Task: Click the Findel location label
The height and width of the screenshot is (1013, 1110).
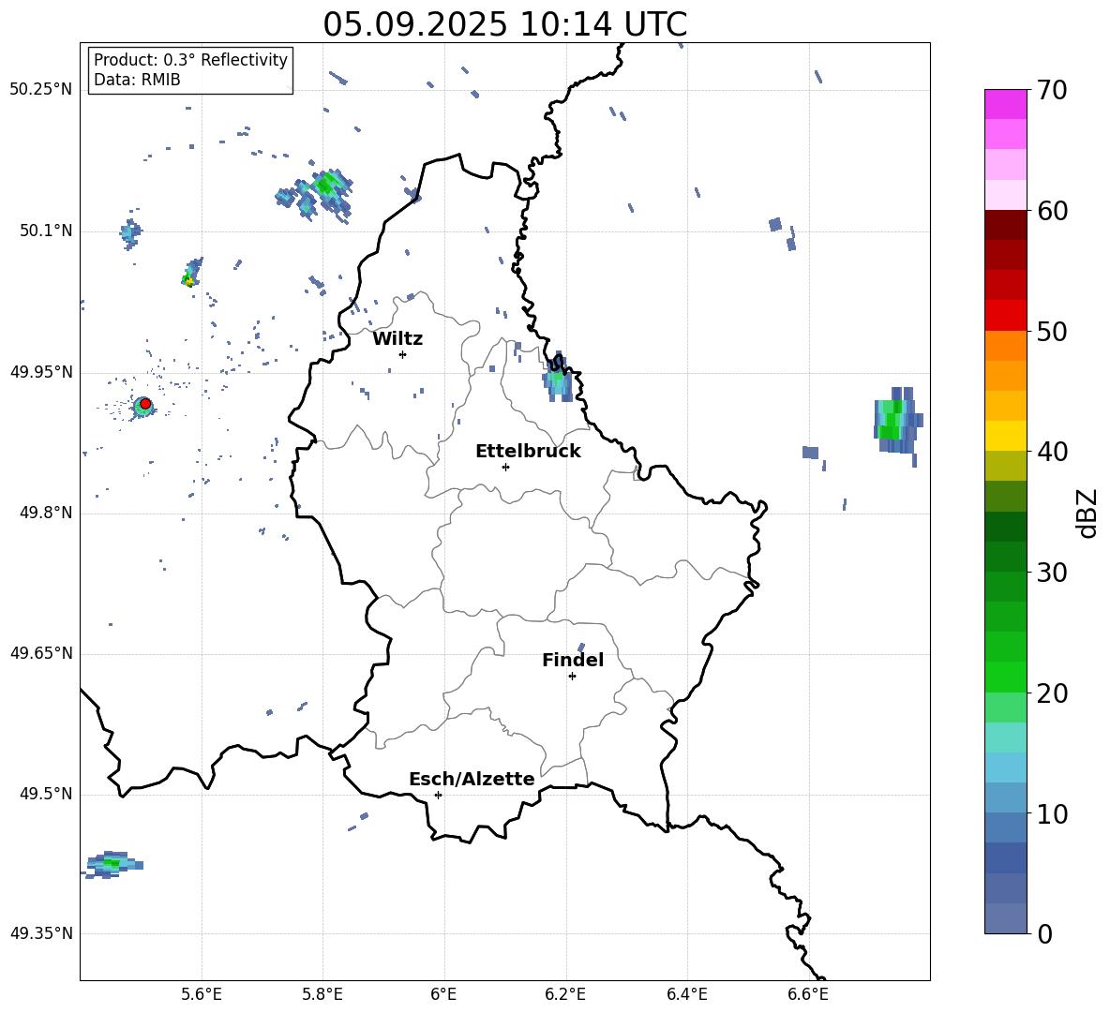Action: 573,660
